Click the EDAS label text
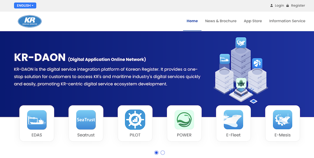The width and height of the screenshot is (314, 158). [x=37, y=135]
